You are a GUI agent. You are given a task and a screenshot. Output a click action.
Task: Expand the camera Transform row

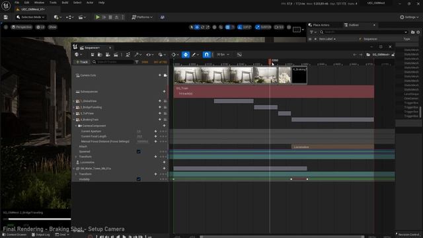pos(77,157)
